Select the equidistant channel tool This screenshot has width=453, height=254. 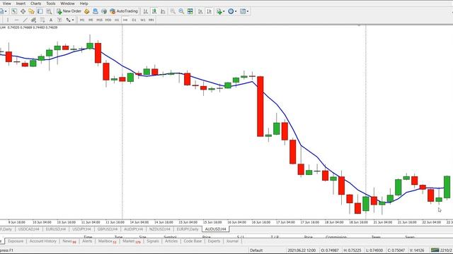click(33, 20)
